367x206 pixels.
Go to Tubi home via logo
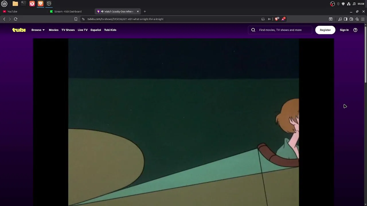(x=19, y=30)
